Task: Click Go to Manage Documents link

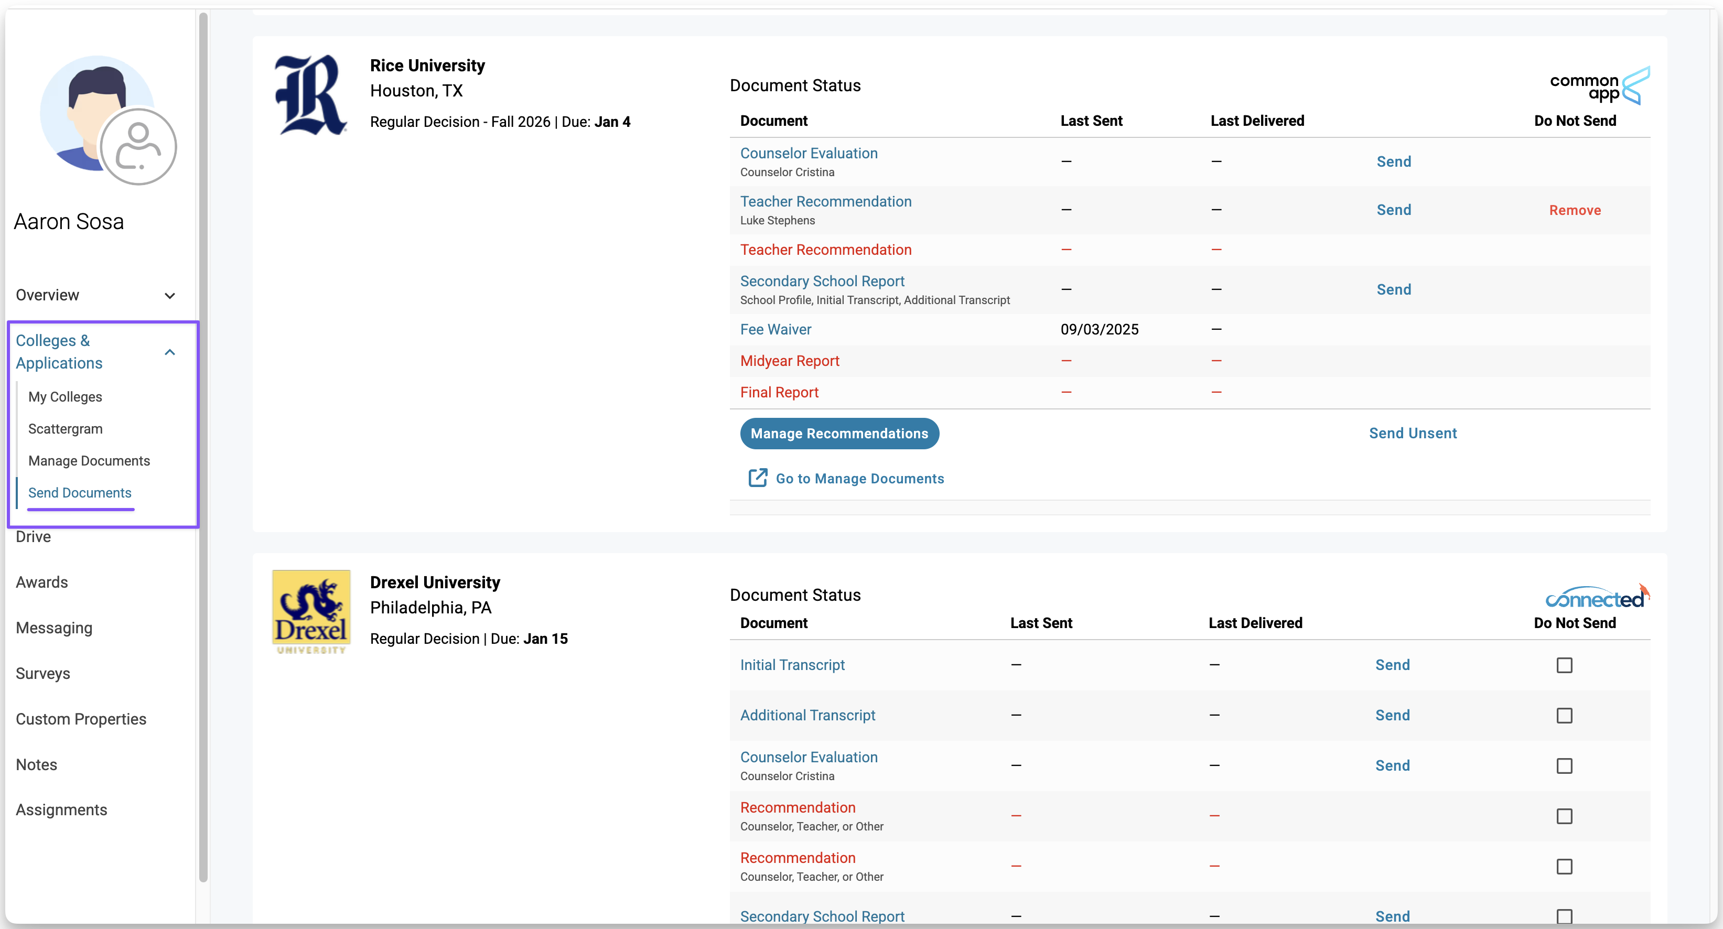Action: tap(859, 478)
